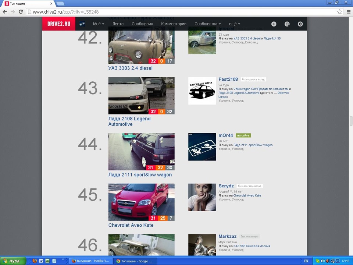353x265 pixels.
Task: Click Firefox icon in quick launch
Action: coord(35,261)
